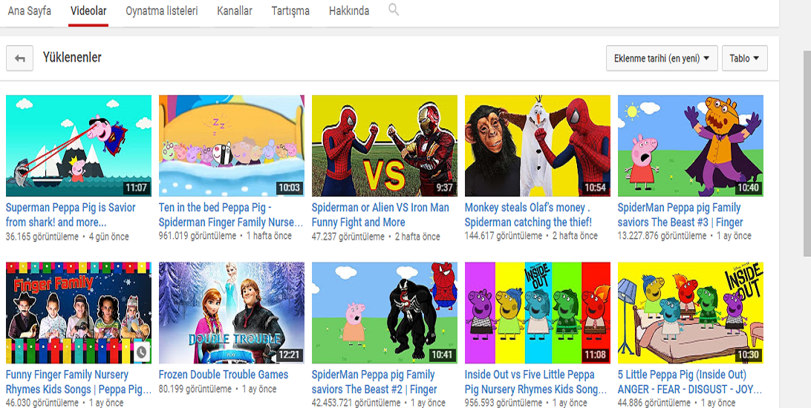Open Superman Peppa Pig is Savior video thumbnail
811x408 pixels.
tap(79, 145)
